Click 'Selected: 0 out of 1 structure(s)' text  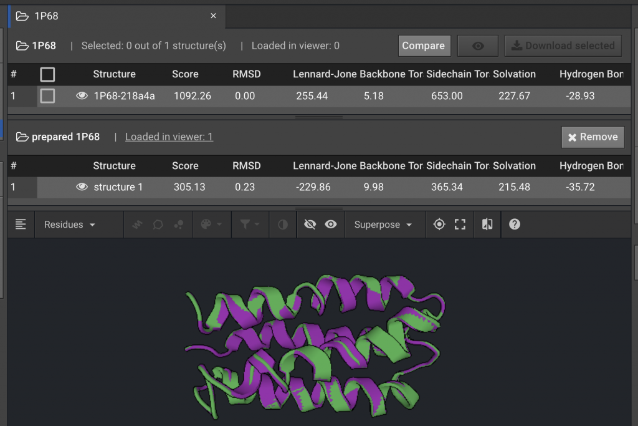[153, 46]
